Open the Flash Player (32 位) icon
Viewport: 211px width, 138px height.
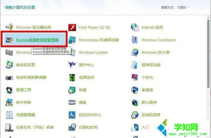pos(72,27)
